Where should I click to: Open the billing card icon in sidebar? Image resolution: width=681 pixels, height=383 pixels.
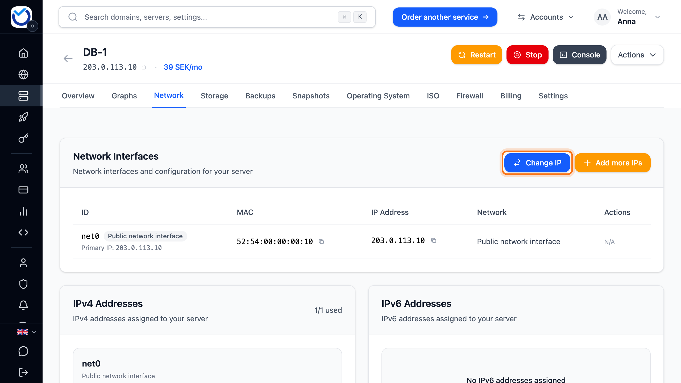click(23, 190)
